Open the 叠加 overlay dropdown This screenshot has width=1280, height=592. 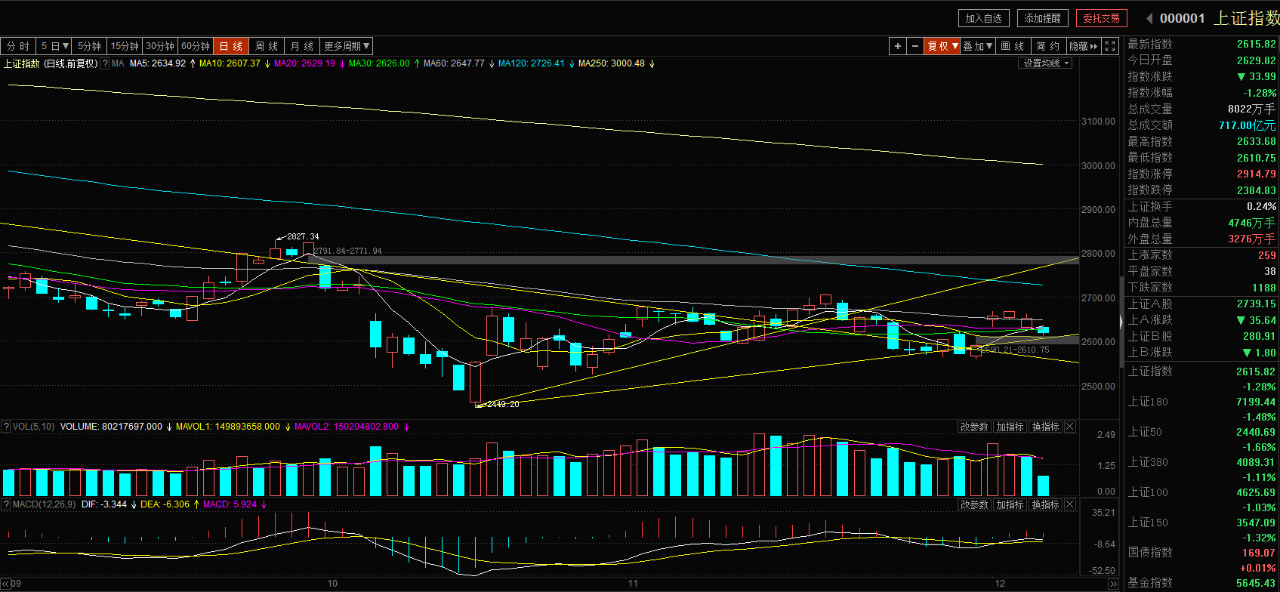point(978,46)
